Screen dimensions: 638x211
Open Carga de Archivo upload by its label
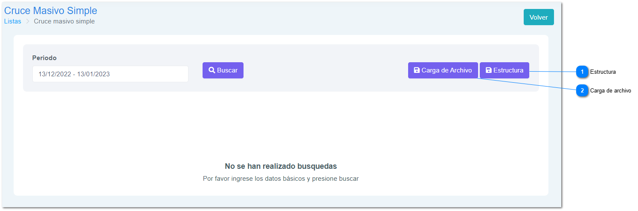[x=447, y=70]
